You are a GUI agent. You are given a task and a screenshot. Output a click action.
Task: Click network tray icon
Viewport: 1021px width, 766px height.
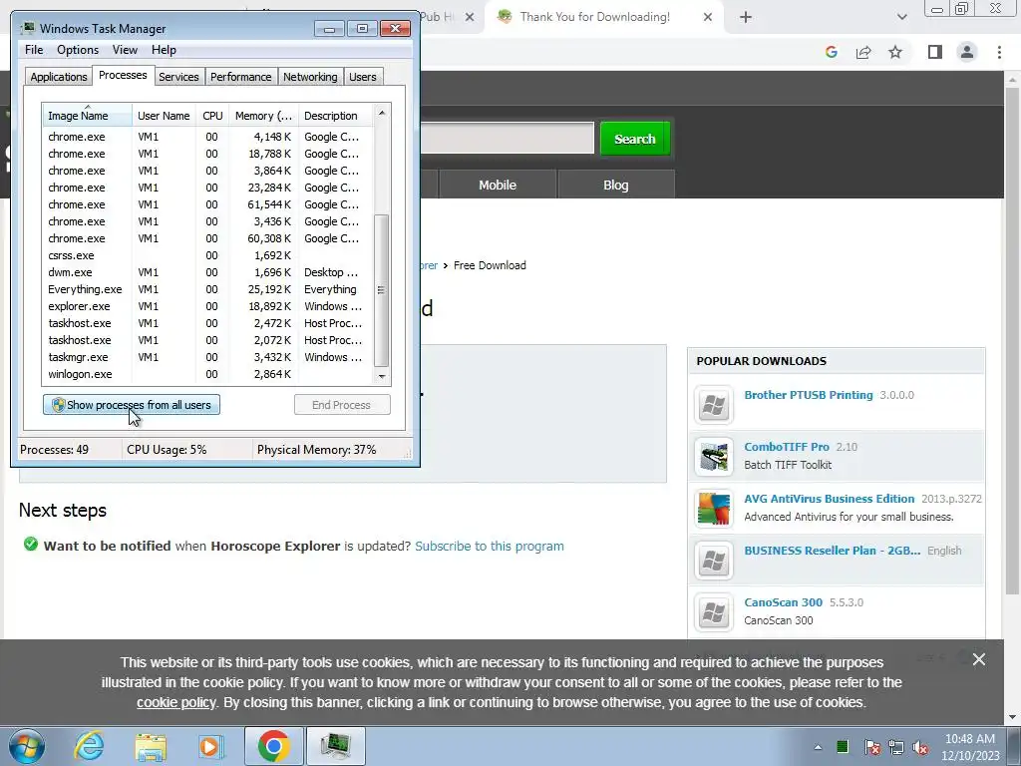point(896,747)
